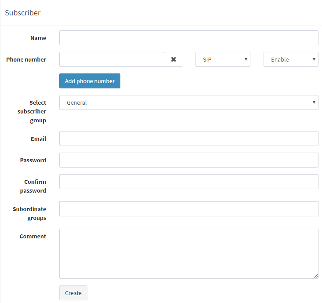Image resolution: width=322 pixels, height=303 pixels.
Task: Click the Add phone number button
Action: click(x=90, y=81)
